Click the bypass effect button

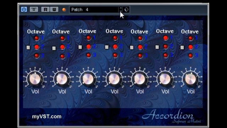click(34, 10)
